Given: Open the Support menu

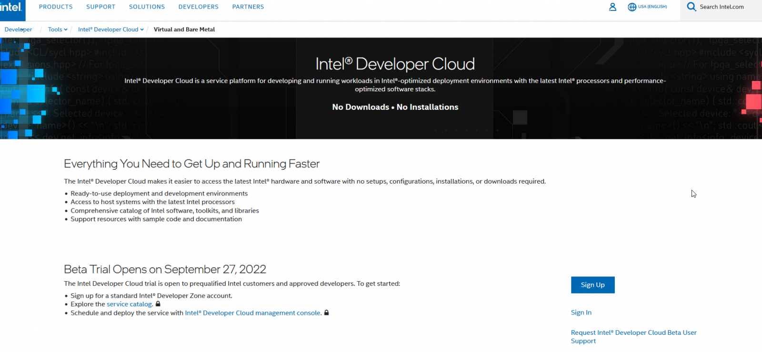Looking at the screenshot, I should tap(100, 7).
